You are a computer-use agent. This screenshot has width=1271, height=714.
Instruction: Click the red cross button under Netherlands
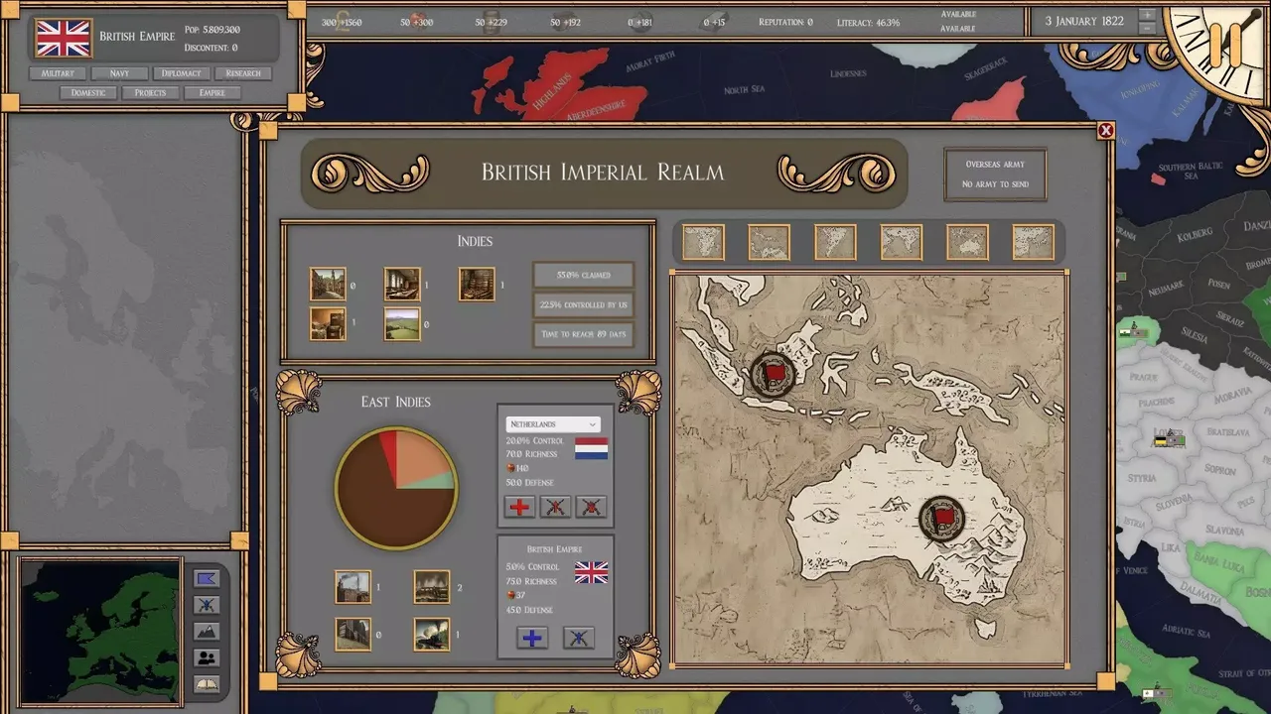point(519,507)
